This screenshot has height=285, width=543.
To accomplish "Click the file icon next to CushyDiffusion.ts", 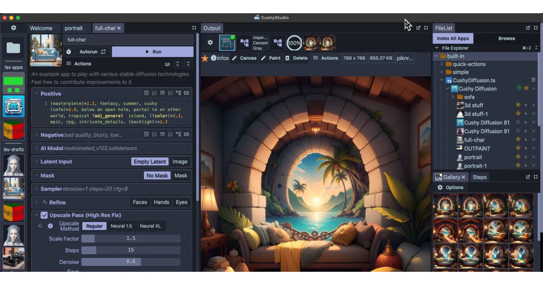I will (x=533, y=80).
